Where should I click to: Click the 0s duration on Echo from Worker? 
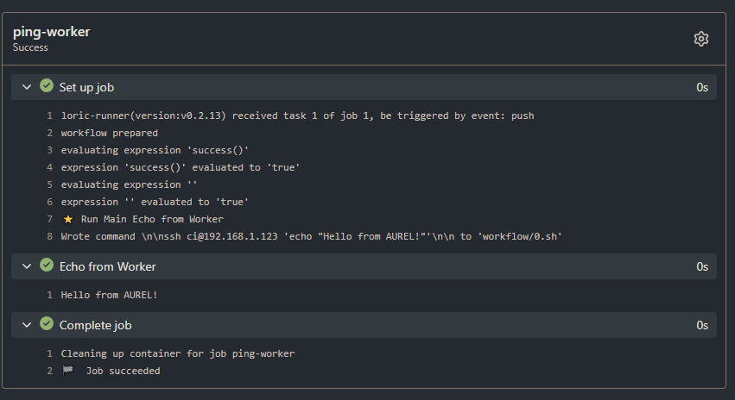pos(701,266)
